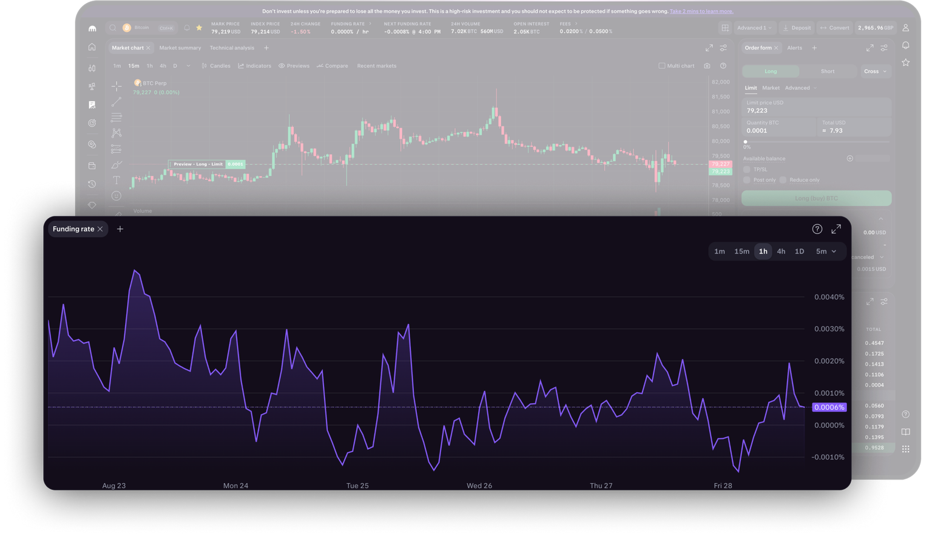This screenshot has height=537, width=932.
Task: Click the Deposit button
Action: click(x=797, y=28)
